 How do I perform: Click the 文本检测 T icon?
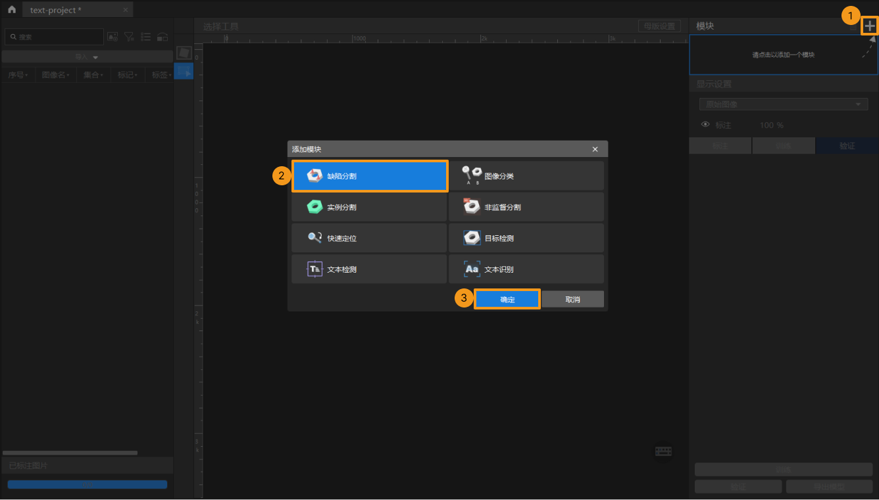point(314,269)
